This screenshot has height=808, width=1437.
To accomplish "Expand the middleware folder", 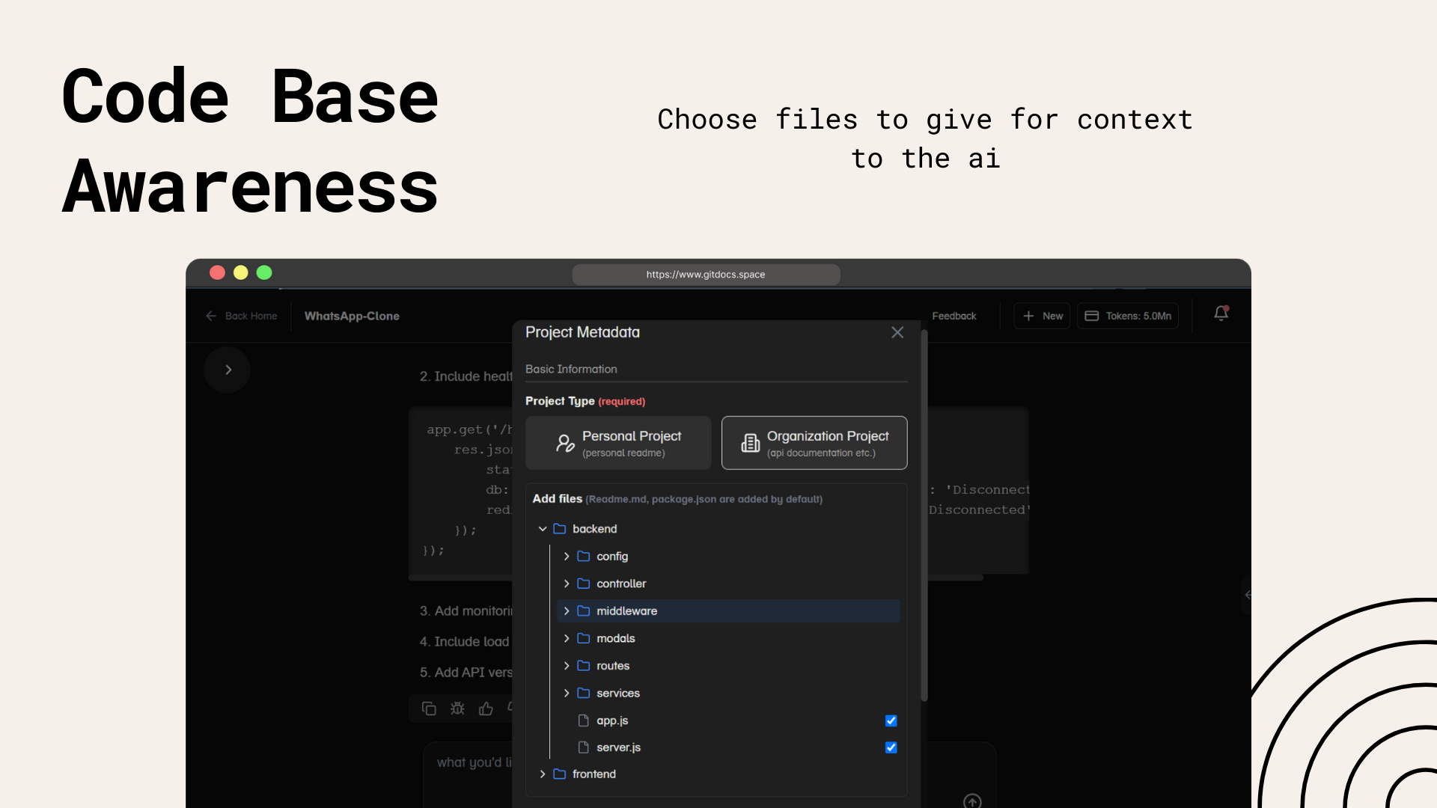I will point(567,611).
